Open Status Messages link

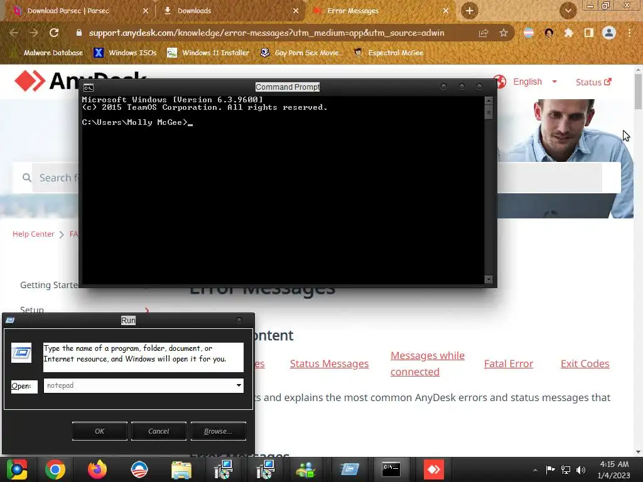tap(329, 363)
